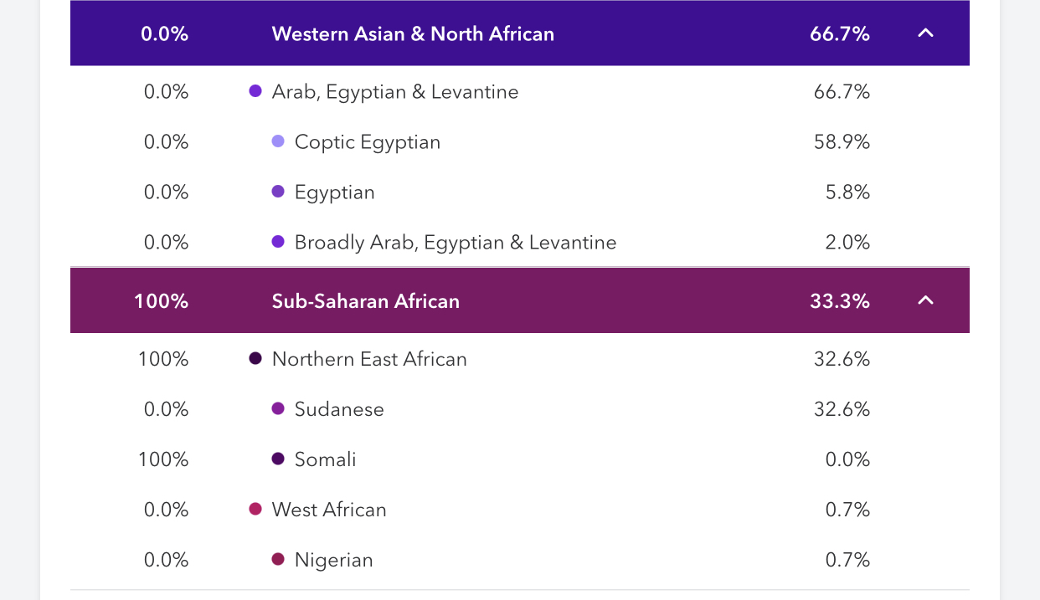The image size is (1040, 600).
Task: Click the Somali color dot
Action: tap(278, 459)
